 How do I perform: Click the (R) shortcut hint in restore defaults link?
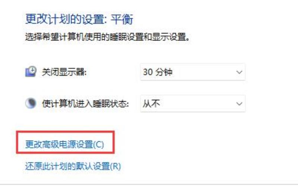pos(115,166)
